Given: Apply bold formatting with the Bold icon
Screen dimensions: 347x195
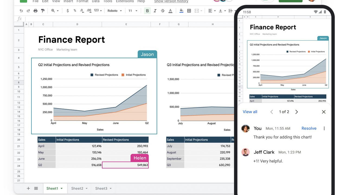Looking at the screenshot, I should (x=147, y=11).
